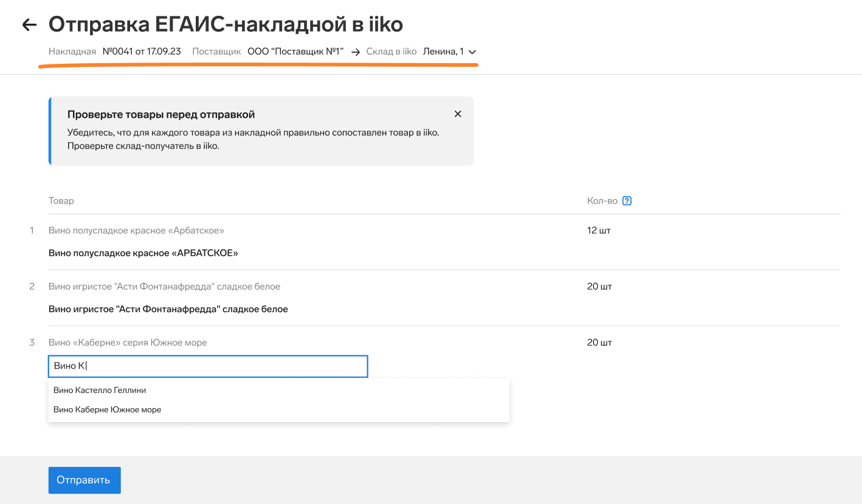Click quantity "20 шт" for Каберне row
The image size is (862, 504).
(x=599, y=342)
